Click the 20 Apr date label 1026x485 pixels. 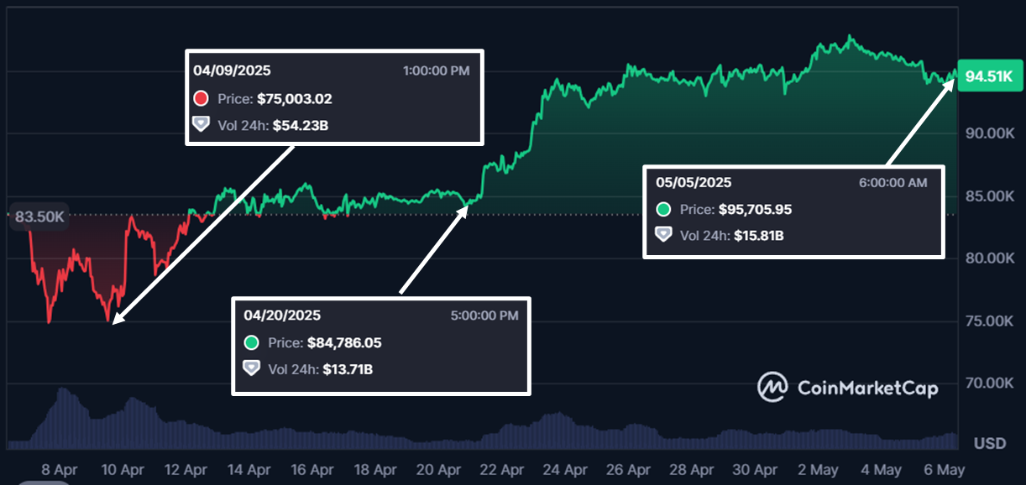[438, 469]
